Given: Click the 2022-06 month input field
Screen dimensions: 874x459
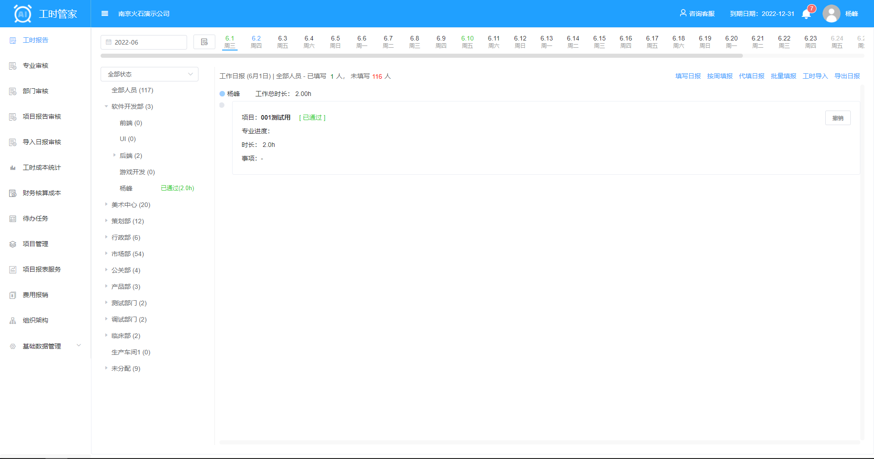Looking at the screenshot, I should 144,42.
